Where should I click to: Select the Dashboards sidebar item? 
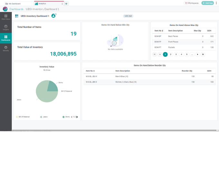click(6, 38)
